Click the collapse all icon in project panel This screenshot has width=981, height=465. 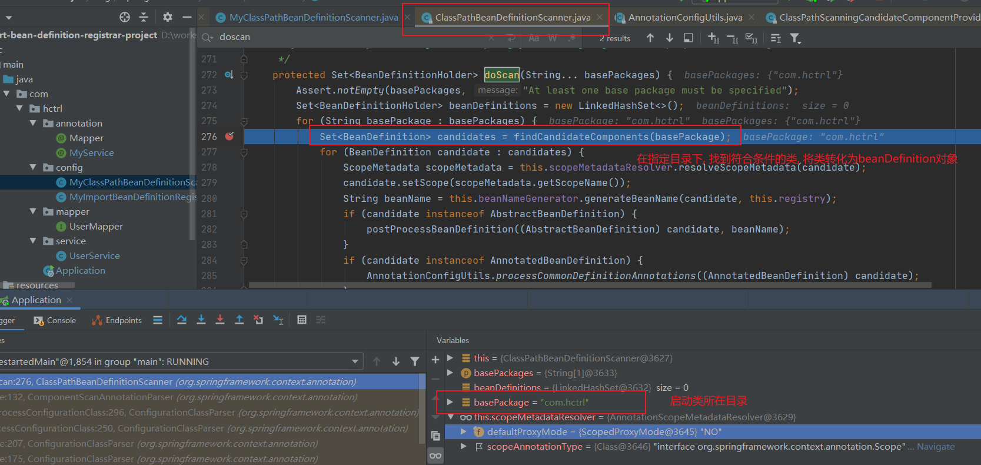(144, 17)
